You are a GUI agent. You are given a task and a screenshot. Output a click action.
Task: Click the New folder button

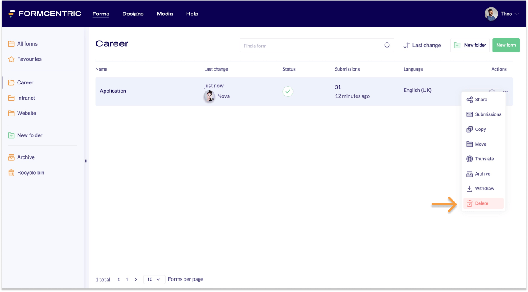coord(470,45)
